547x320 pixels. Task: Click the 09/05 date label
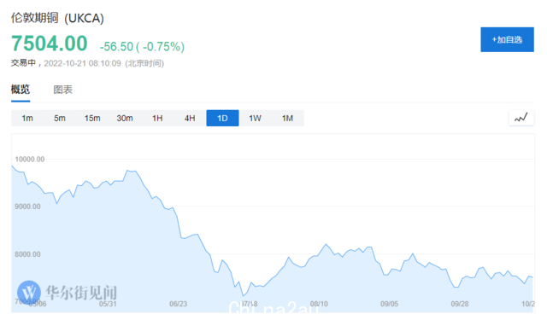tap(390, 304)
